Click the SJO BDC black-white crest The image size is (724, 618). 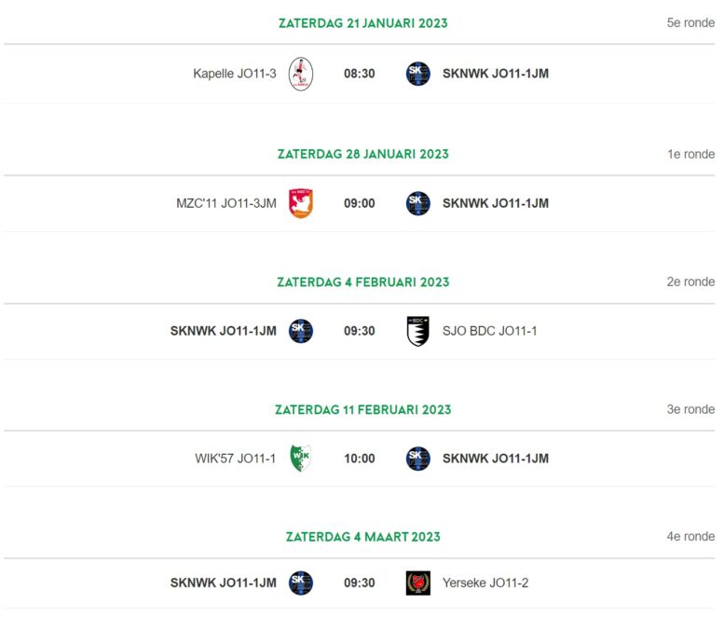pos(417,331)
